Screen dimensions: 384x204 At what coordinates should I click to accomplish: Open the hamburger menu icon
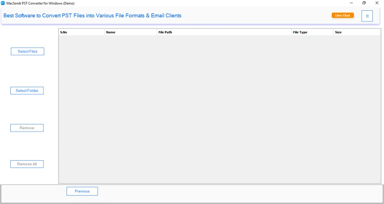[367, 16]
